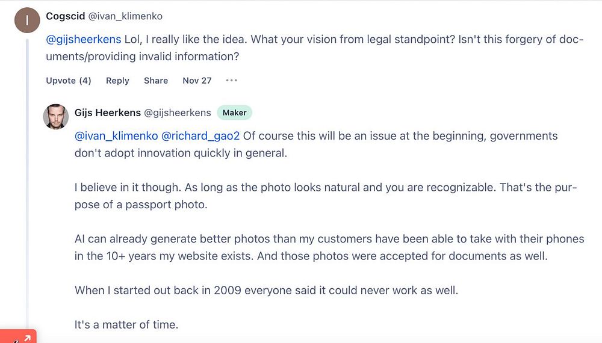This screenshot has height=343, width=602.
Task: Follow the @gijsheerkens mention in Cogscid's comment
Action: pyautogui.click(x=84, y=40)
